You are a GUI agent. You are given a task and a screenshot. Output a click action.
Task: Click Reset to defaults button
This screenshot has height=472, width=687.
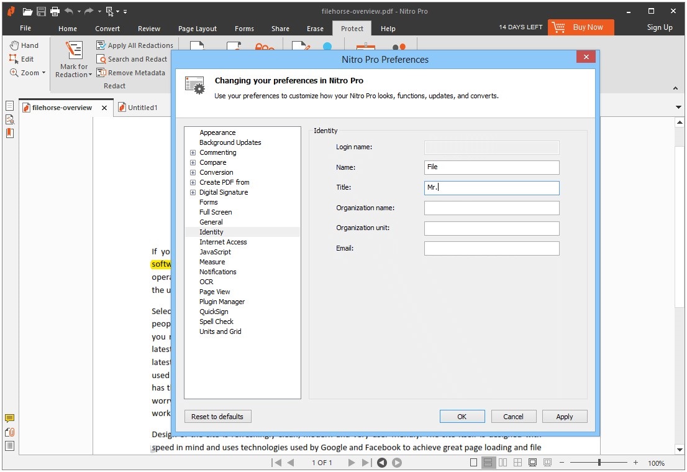pyautogui.click(x=217, y=416)
